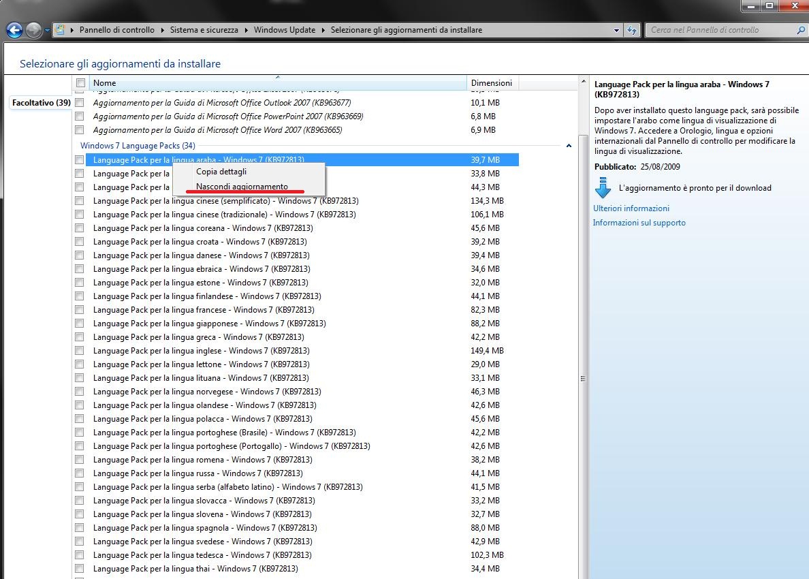Tick the simplified Chinese language pack checkbox
809x579 pixels.
click(x=80, y=201)
